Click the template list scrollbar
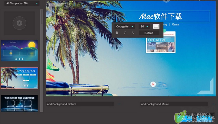 click(41, 17)
